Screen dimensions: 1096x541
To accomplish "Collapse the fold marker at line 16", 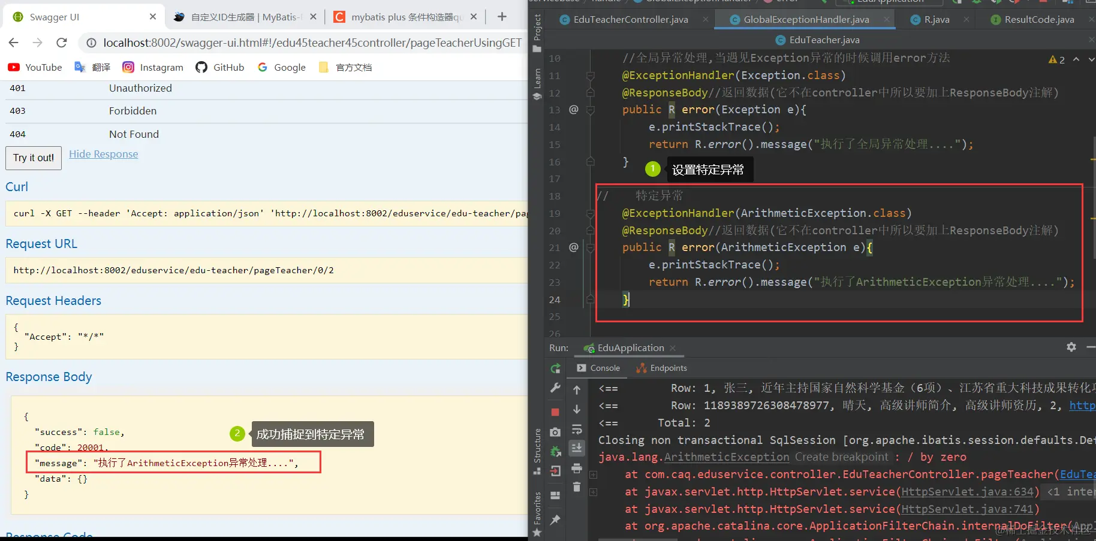I will click(591, 162).
